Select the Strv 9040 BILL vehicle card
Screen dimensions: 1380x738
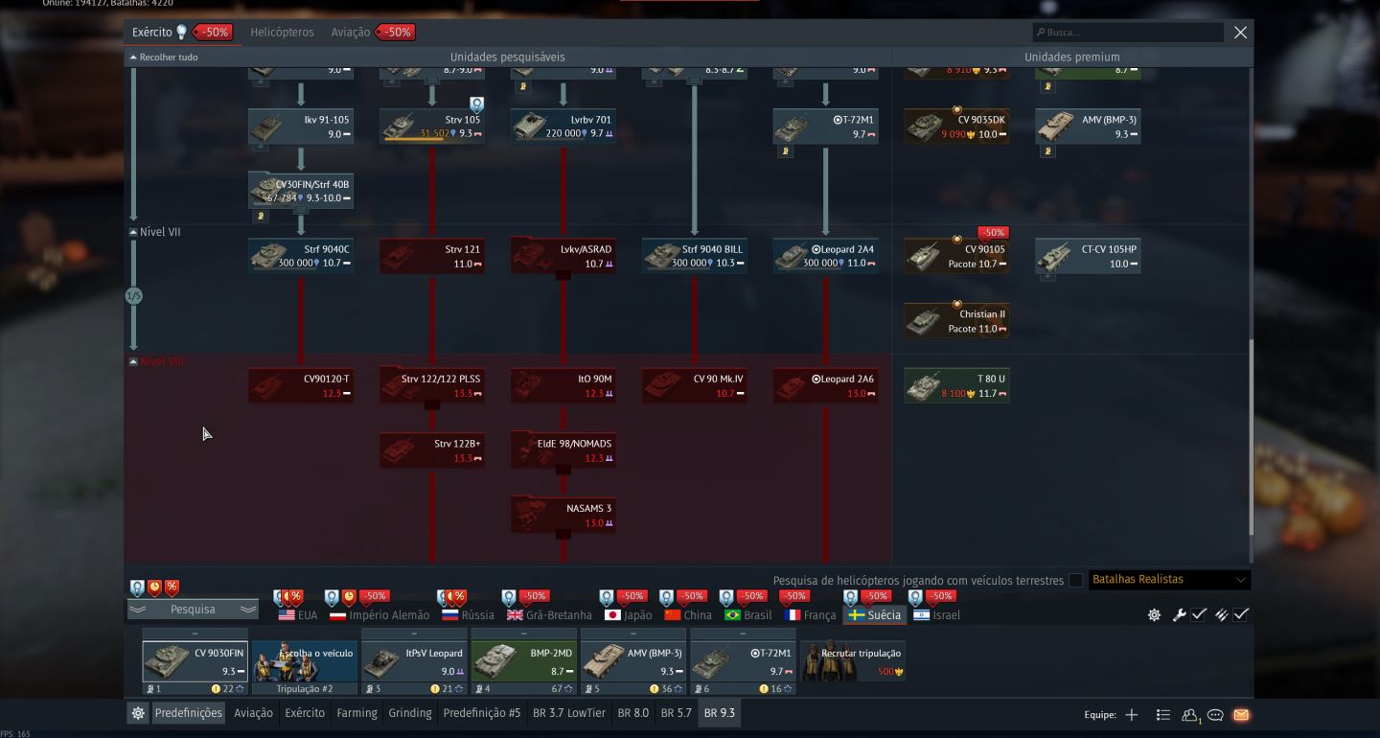click(694, 256)
